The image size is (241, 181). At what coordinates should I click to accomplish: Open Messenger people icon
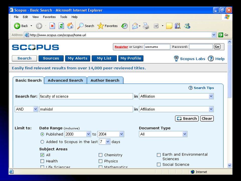pos(187,26)
